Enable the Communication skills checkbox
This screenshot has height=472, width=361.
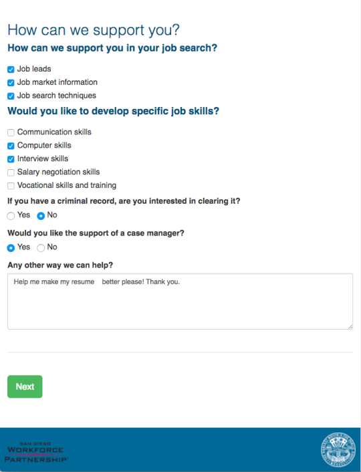click(11, 132)
